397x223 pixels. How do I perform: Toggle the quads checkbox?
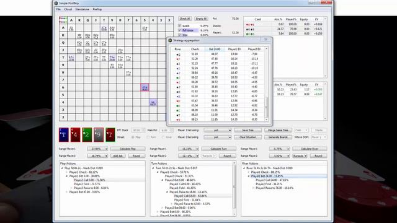click(x=179, y=25)
